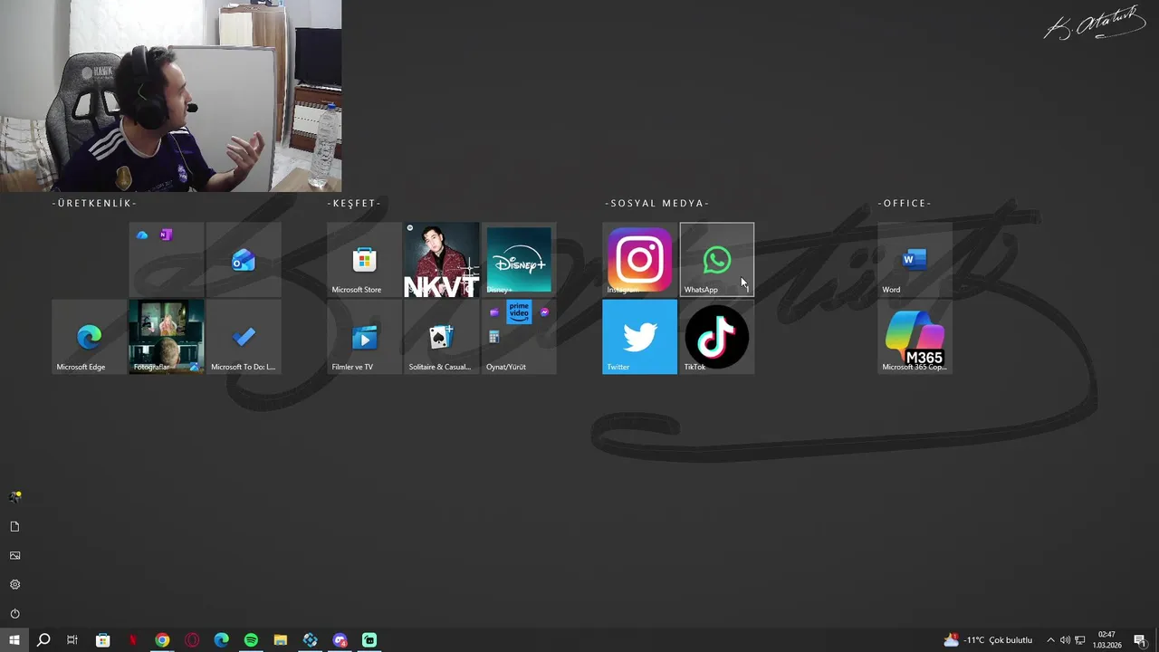This screenshot has height=652, width=1159.
Task: Select the SOSYAL MEDYA group header
Action: click(657, 204)
